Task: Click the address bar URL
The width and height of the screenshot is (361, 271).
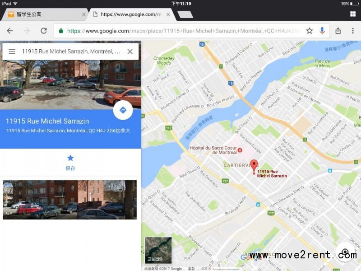Action: 184,31
